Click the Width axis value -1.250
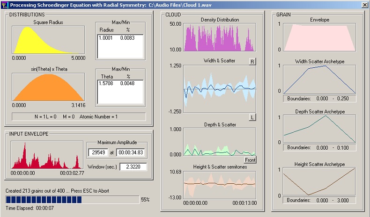This screenshot has width=370, height=217. pos(175,111)
